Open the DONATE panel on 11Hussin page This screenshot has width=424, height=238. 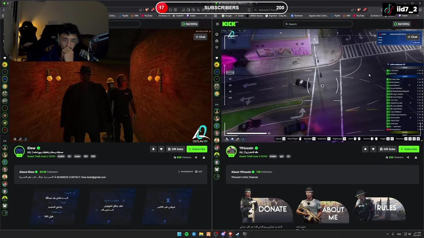[267, 206]
